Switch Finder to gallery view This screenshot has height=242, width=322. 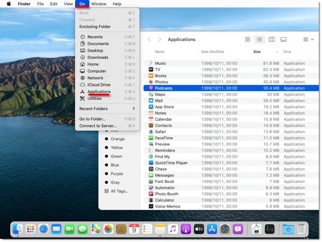(x=283, y=39)
